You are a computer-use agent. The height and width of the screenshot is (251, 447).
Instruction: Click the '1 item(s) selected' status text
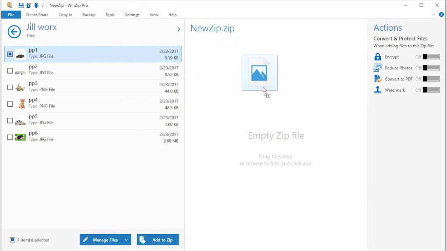tap(34, 240)
